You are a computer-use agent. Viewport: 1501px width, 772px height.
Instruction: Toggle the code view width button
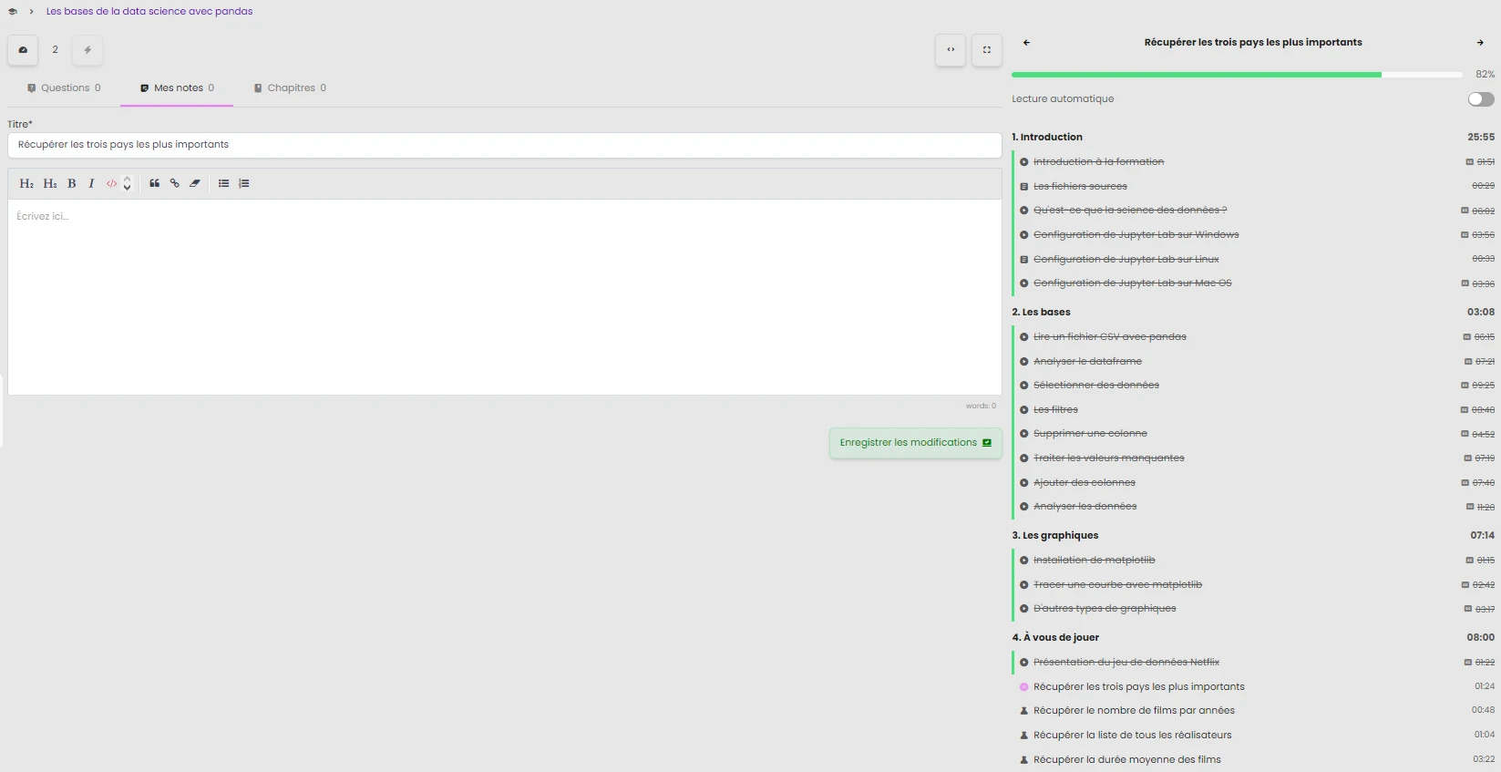951,50
